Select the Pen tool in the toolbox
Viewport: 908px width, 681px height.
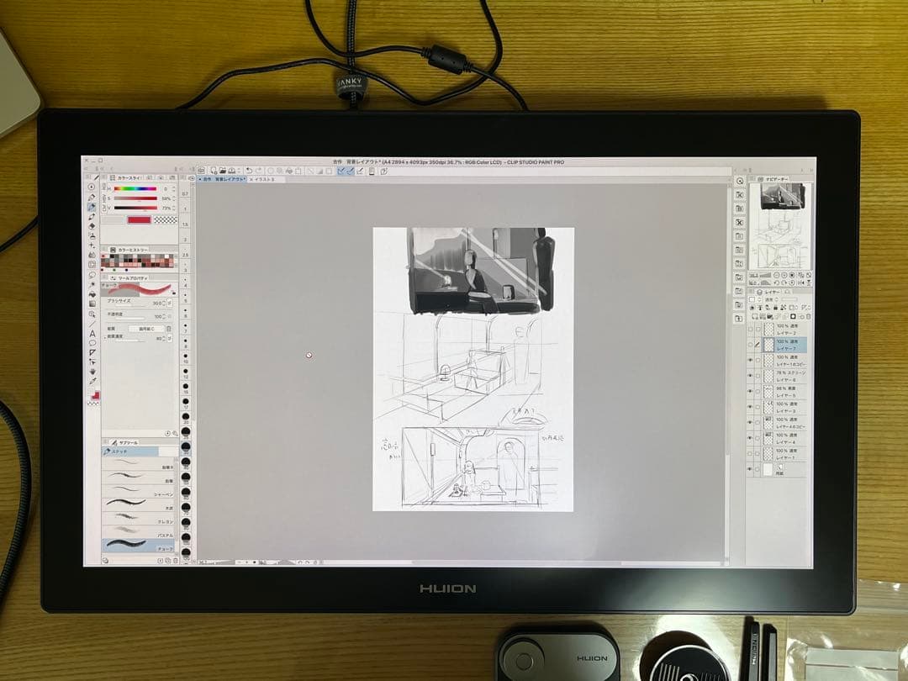[x=92, y=196]
